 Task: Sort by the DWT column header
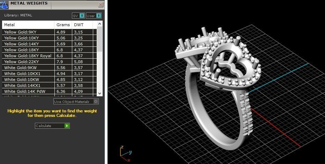[82, 25]
